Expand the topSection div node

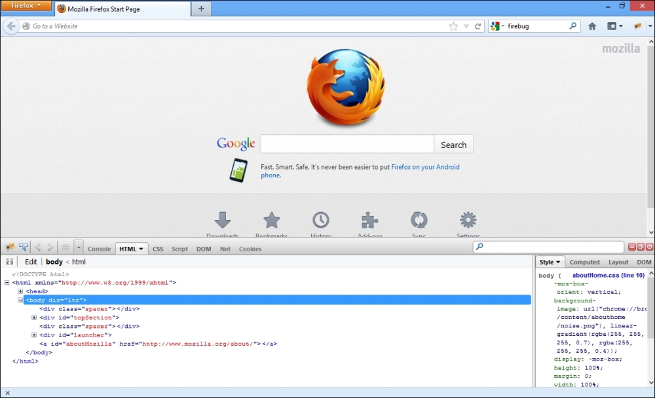(x=34, y=317)
